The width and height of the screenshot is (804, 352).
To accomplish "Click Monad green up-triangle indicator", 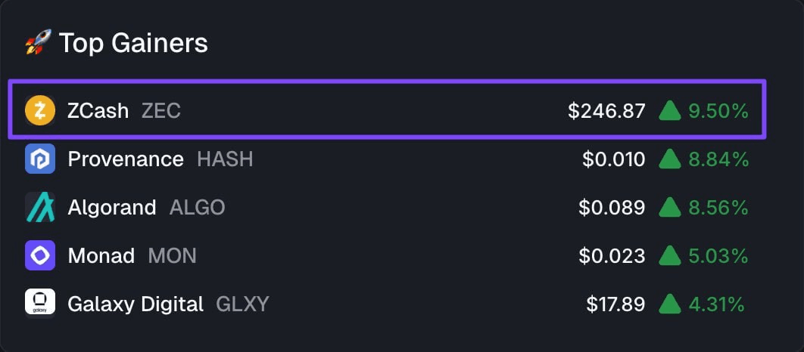I will [x=670, y=256].
